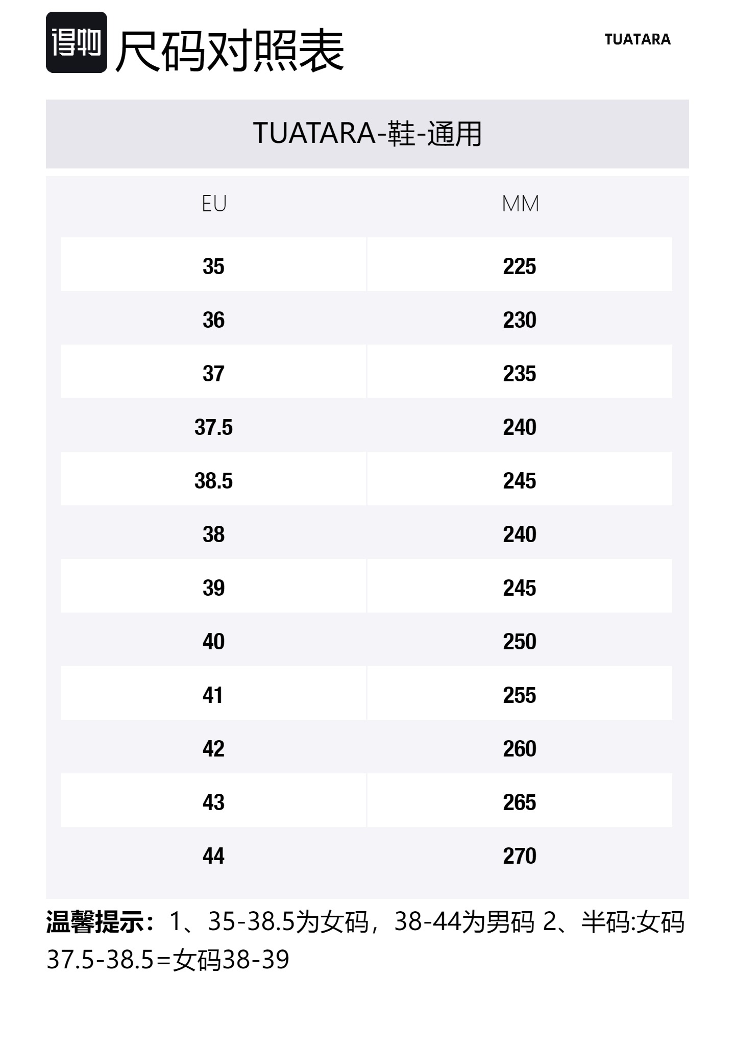
Task: Click the TUATARA brand text at top right
Action: 637,39
